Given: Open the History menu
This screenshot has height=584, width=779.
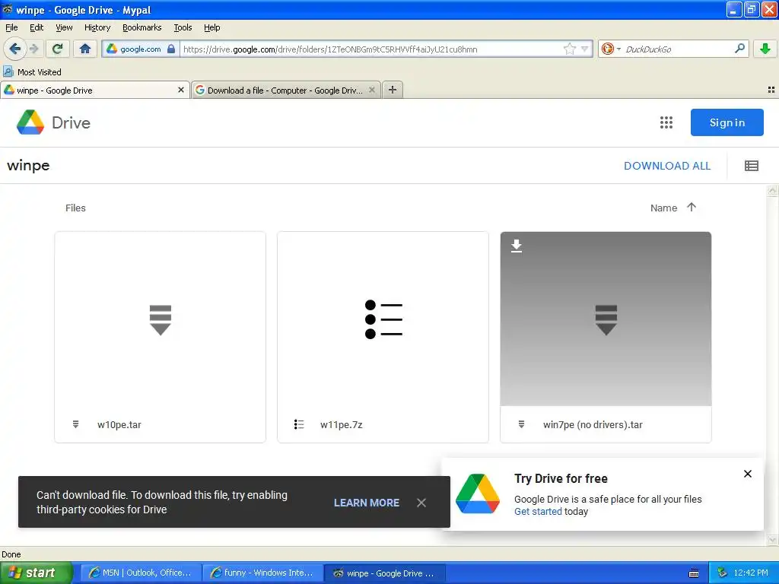Looking at the screenshot, I should 97,27.
